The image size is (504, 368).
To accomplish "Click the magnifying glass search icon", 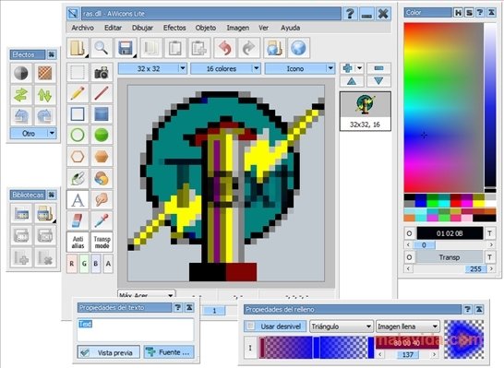I will pyautogui.click(x=102, y=48).
